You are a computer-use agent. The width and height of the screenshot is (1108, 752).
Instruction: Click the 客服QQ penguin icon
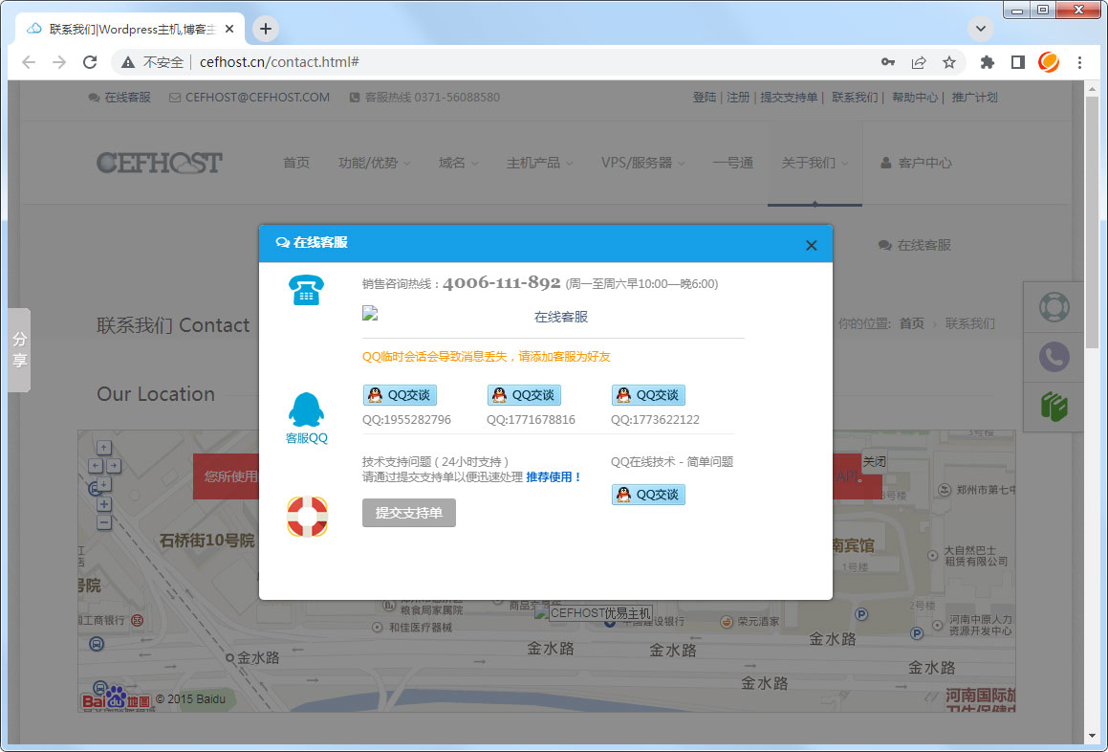click(306, 409)
